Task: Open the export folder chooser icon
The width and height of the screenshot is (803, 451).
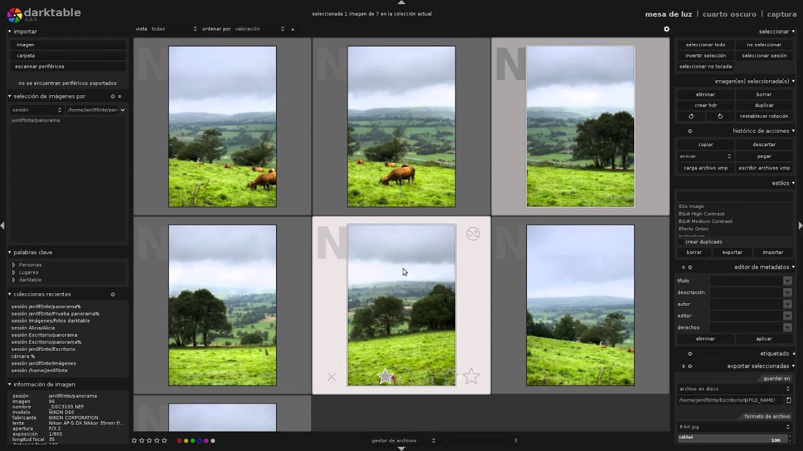Action: [x=789, y=400]
